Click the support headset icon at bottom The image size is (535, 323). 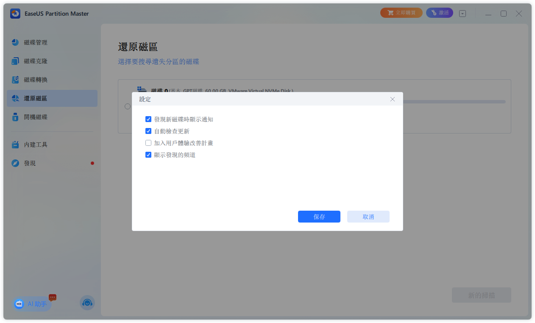[87, 303]
